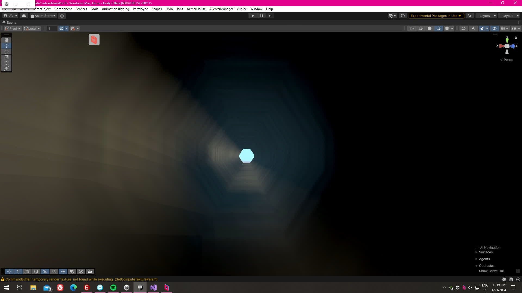The height and width of the screenshot is (293, 522).
Task: Click the global search magnifier icon
Action: pos(470,16)
